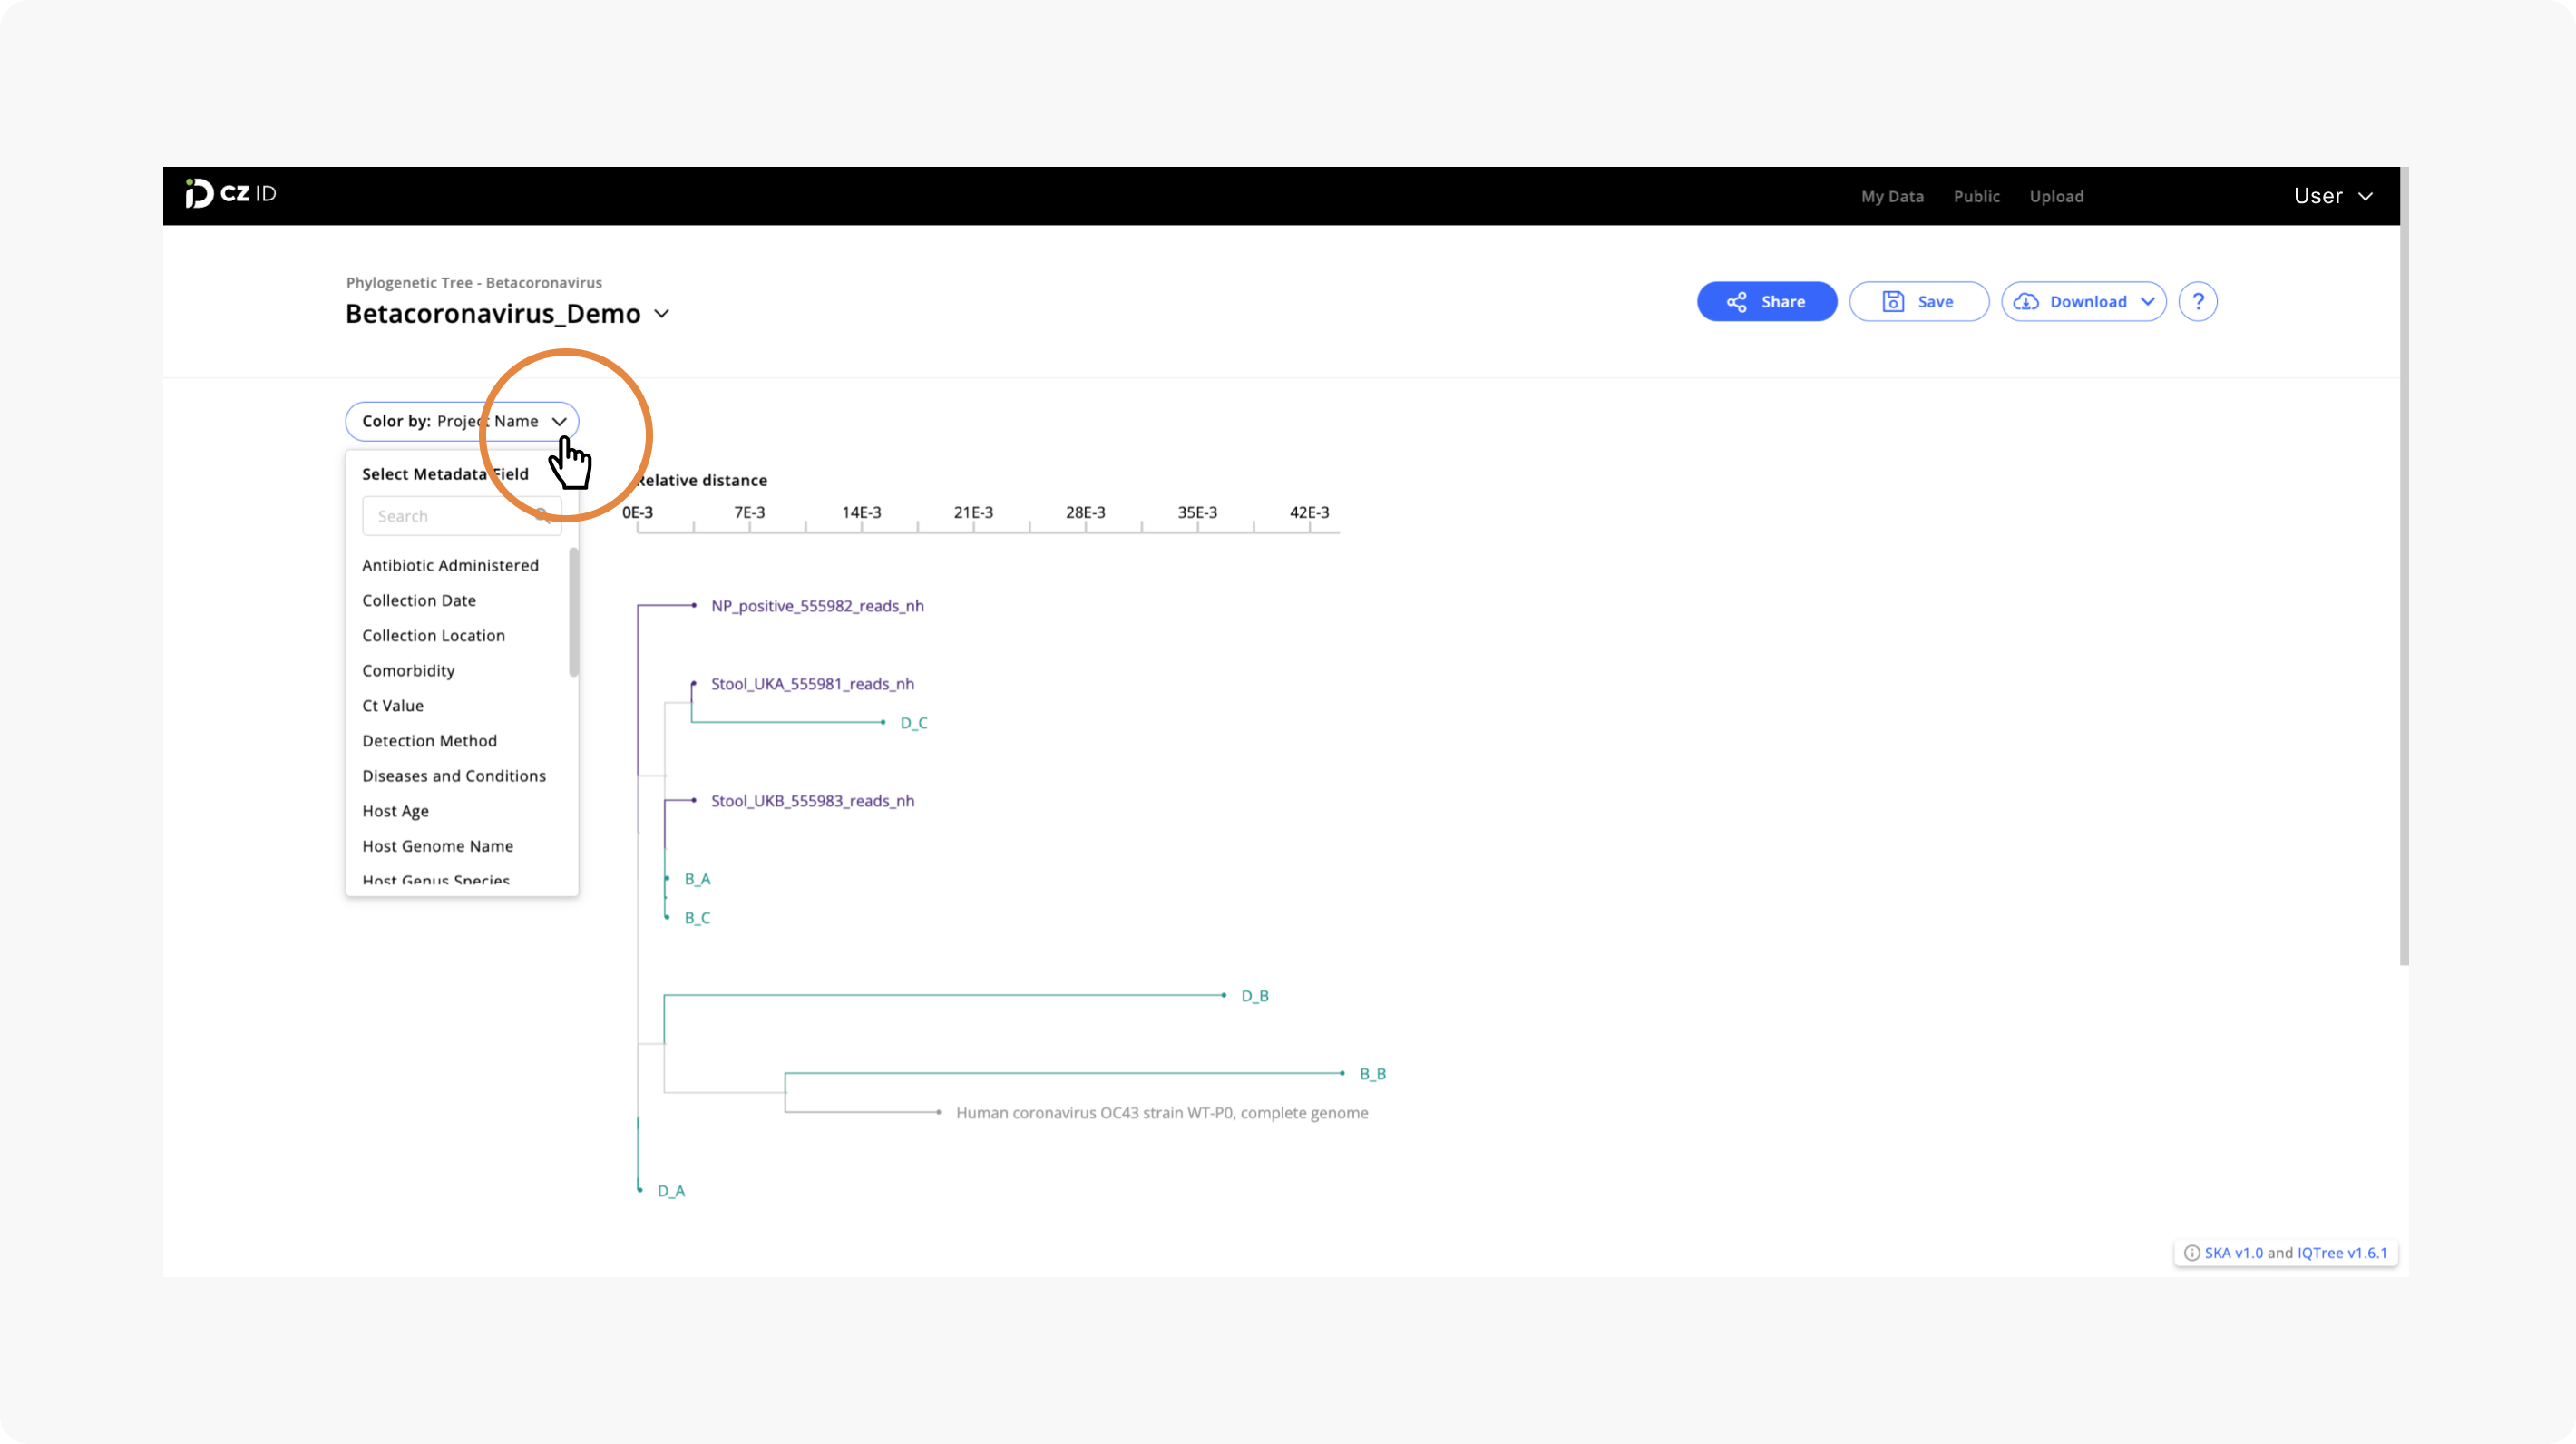Click the page vertical scrollbar
Viewport: 2576px width, 1444px height.
click(2404, 566)
